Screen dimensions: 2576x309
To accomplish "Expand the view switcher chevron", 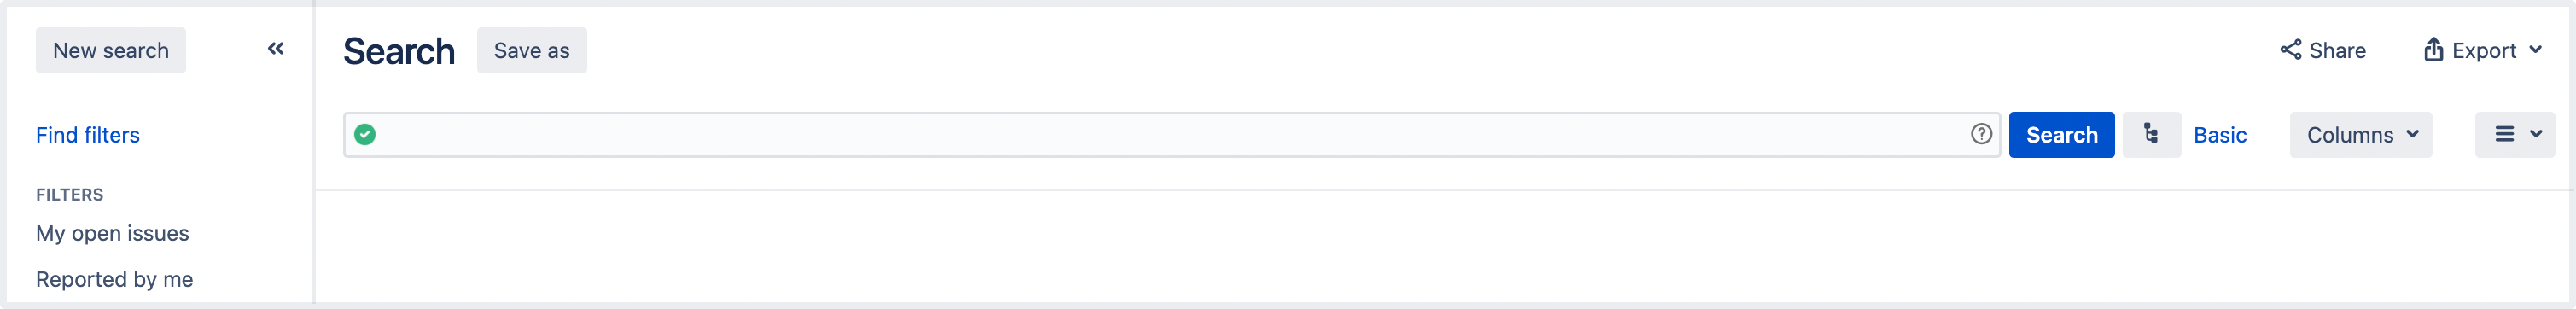I will click(x=2535, y=134).
